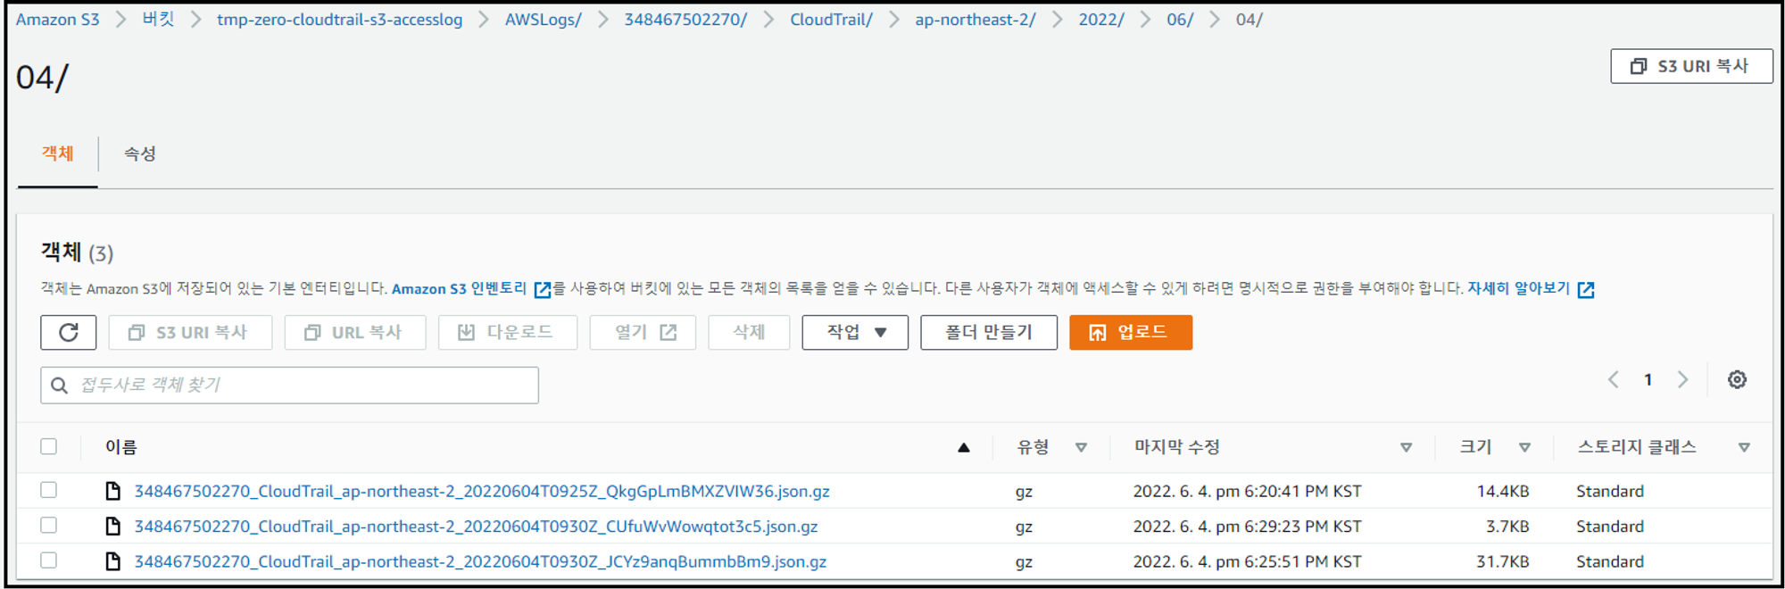Click the 3.7KB size cell
This screenshot has width=1785, height=589.
pos(1507,527)
